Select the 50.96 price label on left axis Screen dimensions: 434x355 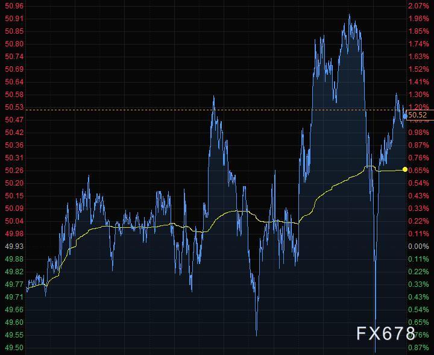pyautogui.click(x=14, y=6)
